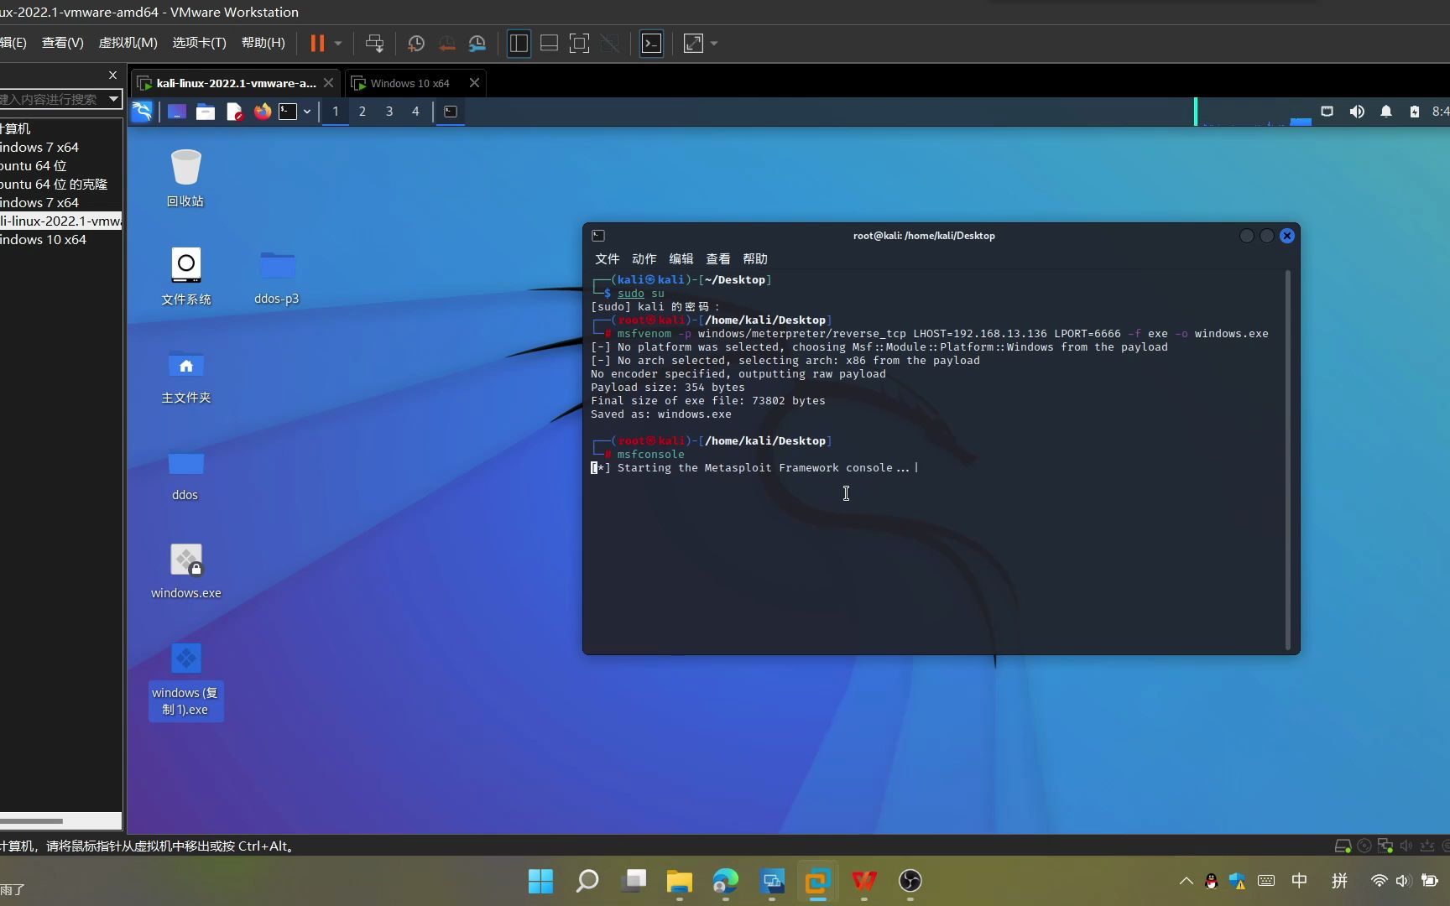Click the VMware hard disk status icon

pos(1343,846)
